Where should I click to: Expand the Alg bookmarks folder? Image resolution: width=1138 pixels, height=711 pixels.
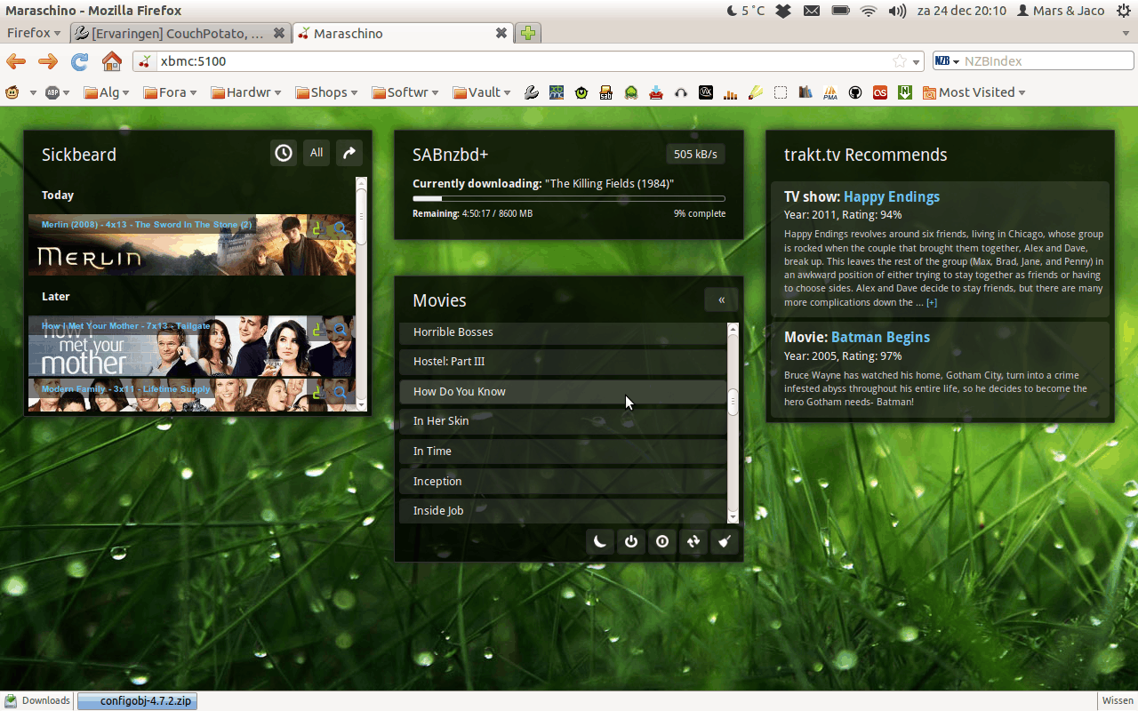tap(107, 92)
